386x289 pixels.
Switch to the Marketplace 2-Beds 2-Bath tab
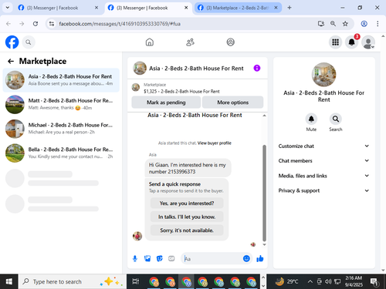(238, 8)
